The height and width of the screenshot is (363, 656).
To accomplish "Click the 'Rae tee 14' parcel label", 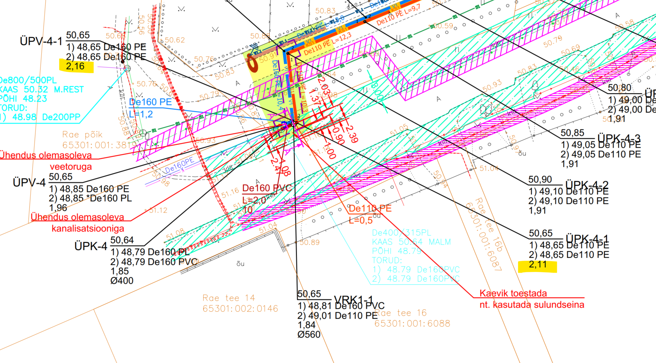I will click(229, 298).
